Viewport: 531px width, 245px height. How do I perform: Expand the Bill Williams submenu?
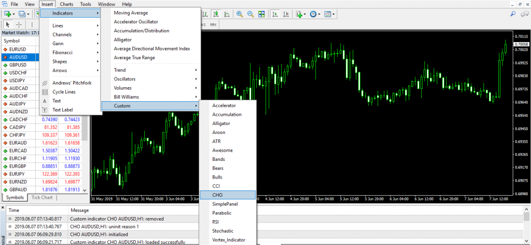[x=151, y=97]
